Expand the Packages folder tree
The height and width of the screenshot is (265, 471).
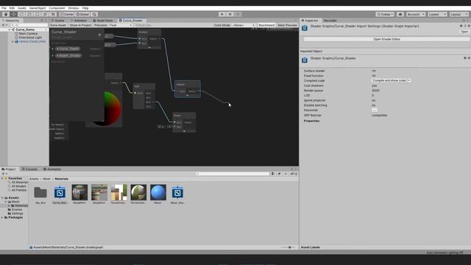tap(2, 217)
